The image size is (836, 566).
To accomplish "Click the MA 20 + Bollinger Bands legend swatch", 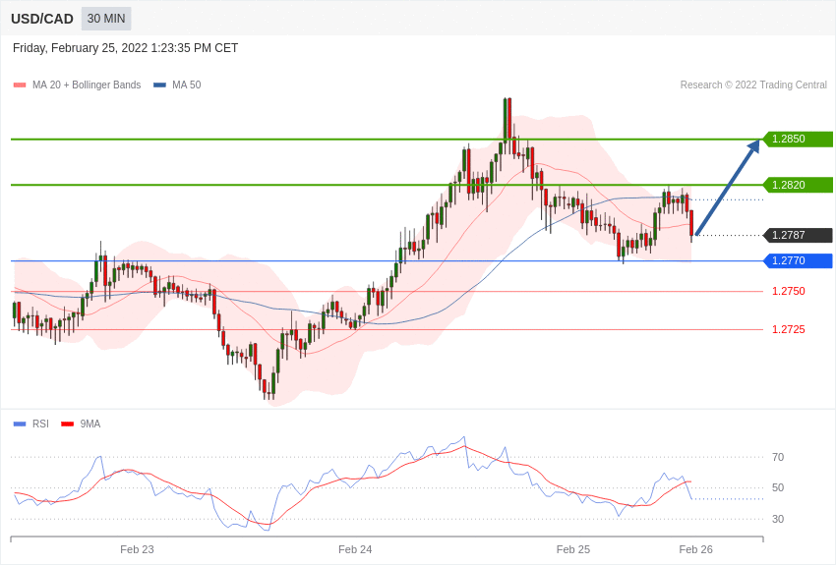I will 20,85.
